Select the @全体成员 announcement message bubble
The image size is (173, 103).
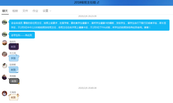(x=89, y=25)
